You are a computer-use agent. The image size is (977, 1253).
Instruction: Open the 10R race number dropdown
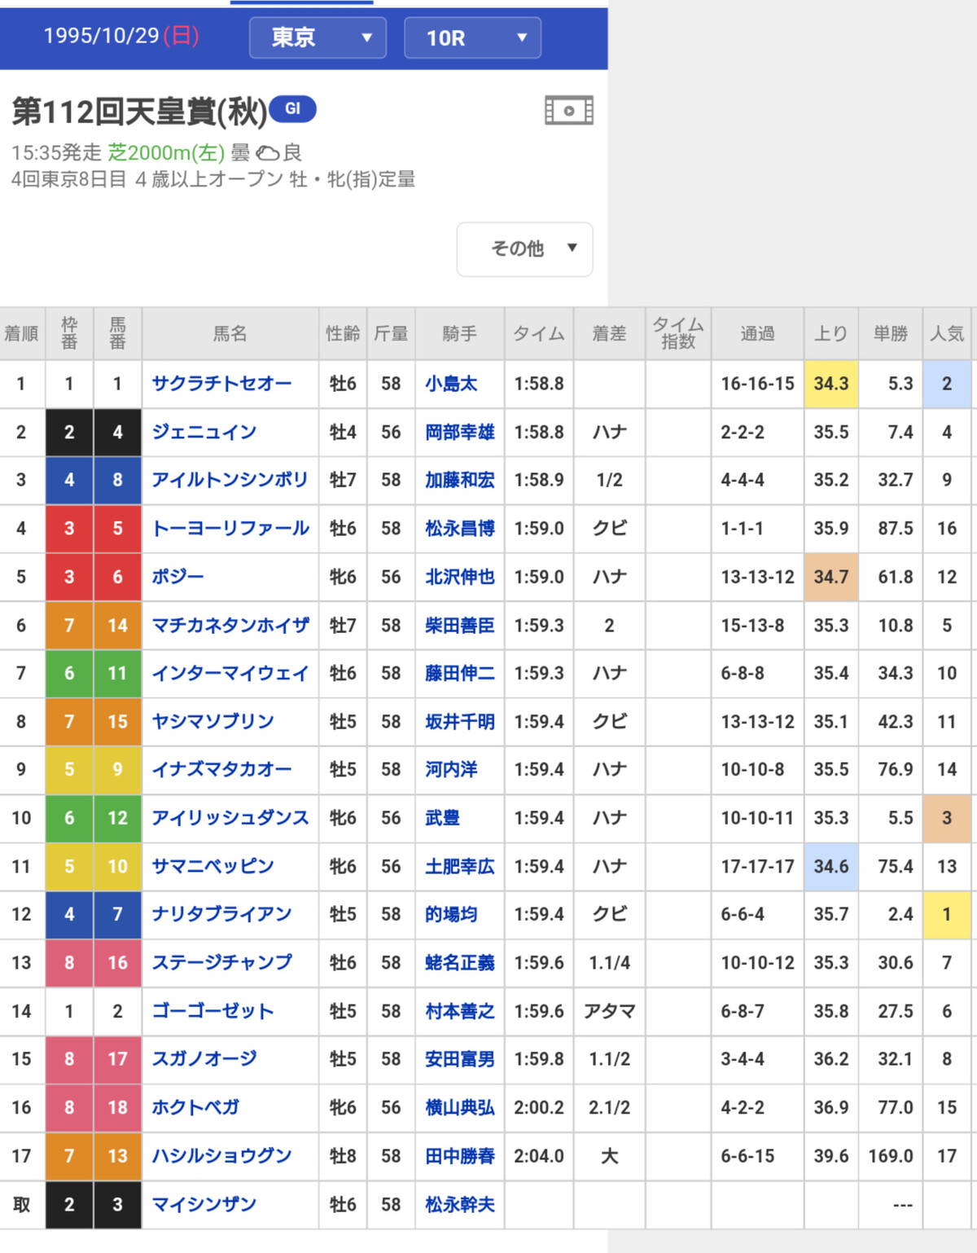(x=472, y=37)
